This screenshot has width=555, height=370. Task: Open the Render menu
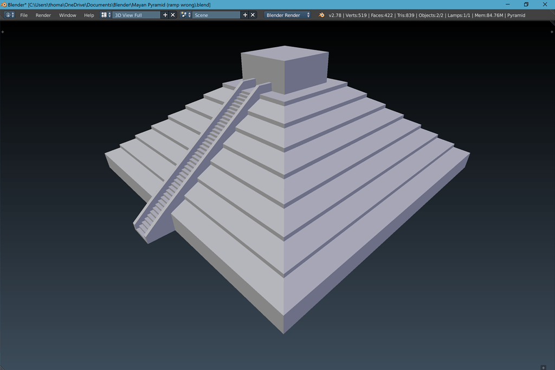[x=43, y=15]
